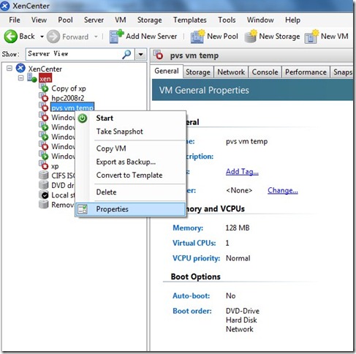Click the stopped VM icon in the title header

pos(159,55)
